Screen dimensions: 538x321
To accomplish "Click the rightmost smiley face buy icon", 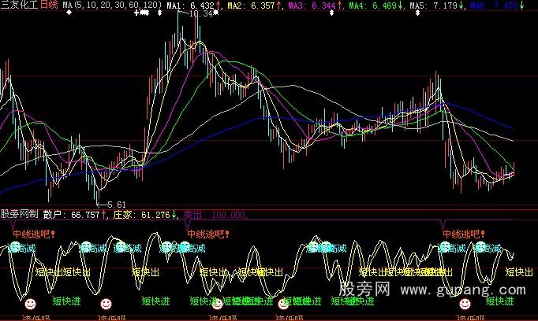I will pyautogui.click(x=465, y=304).
